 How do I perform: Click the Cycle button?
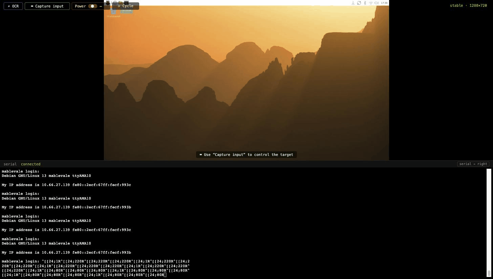pyautogui.click(x=125, y=6)
